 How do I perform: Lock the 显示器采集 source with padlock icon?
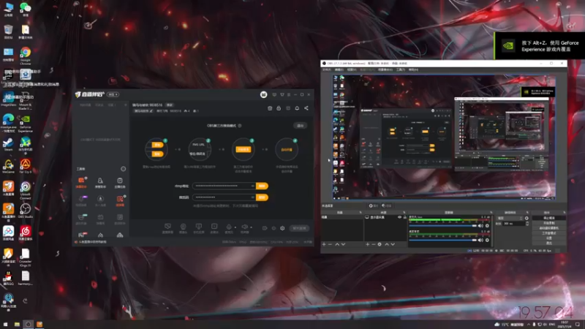[405, 217]
